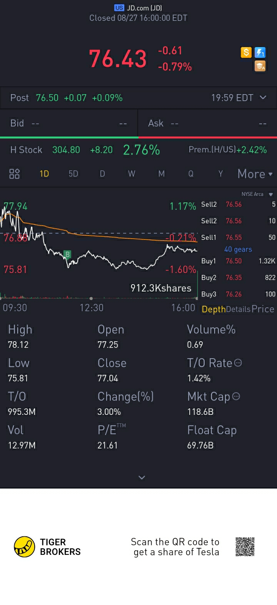
Task: Tap the Buy2 76.35 order row
Action: pyautogui.click(x=238, y=278)
